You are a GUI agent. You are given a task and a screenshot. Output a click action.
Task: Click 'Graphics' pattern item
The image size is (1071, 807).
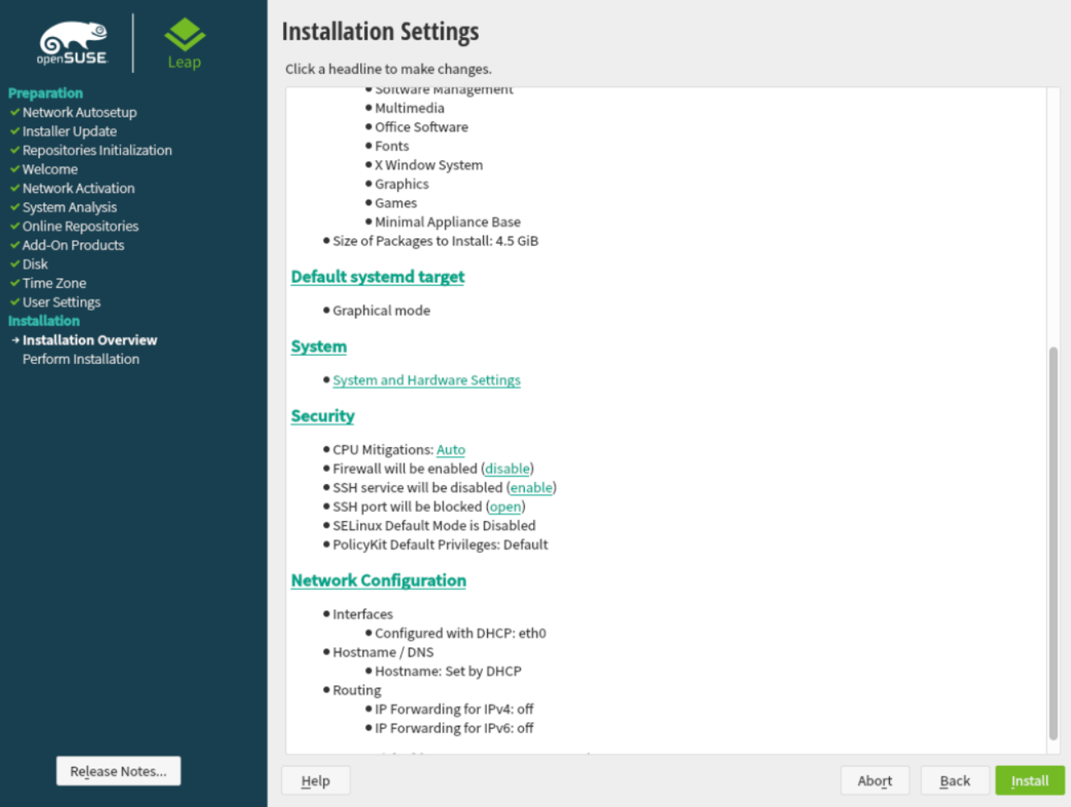click(x=401, y=184)
